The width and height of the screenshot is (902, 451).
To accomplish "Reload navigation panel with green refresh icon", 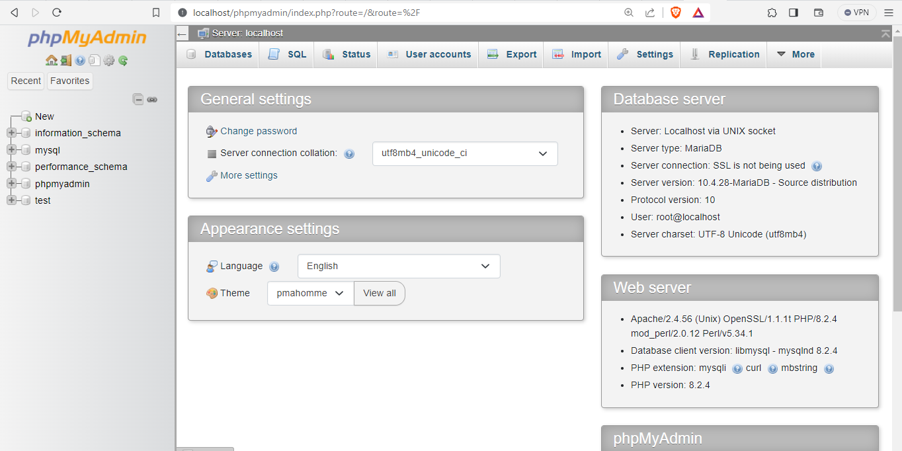I will [123, 60].
